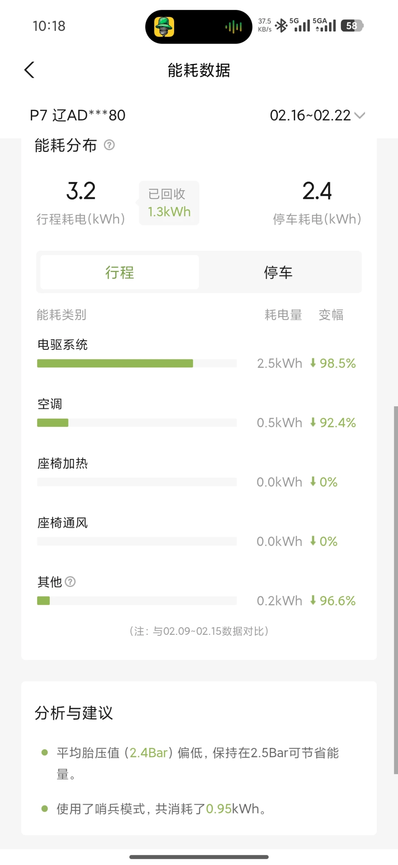The height and width of the screenshot is (865, 398).
Task: Expand the 02.16~02.22 date range dropdown
Action: [x=310, y=115]
